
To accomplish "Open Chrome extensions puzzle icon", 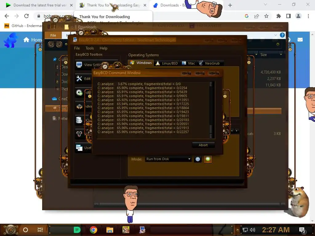I will 278,16.
